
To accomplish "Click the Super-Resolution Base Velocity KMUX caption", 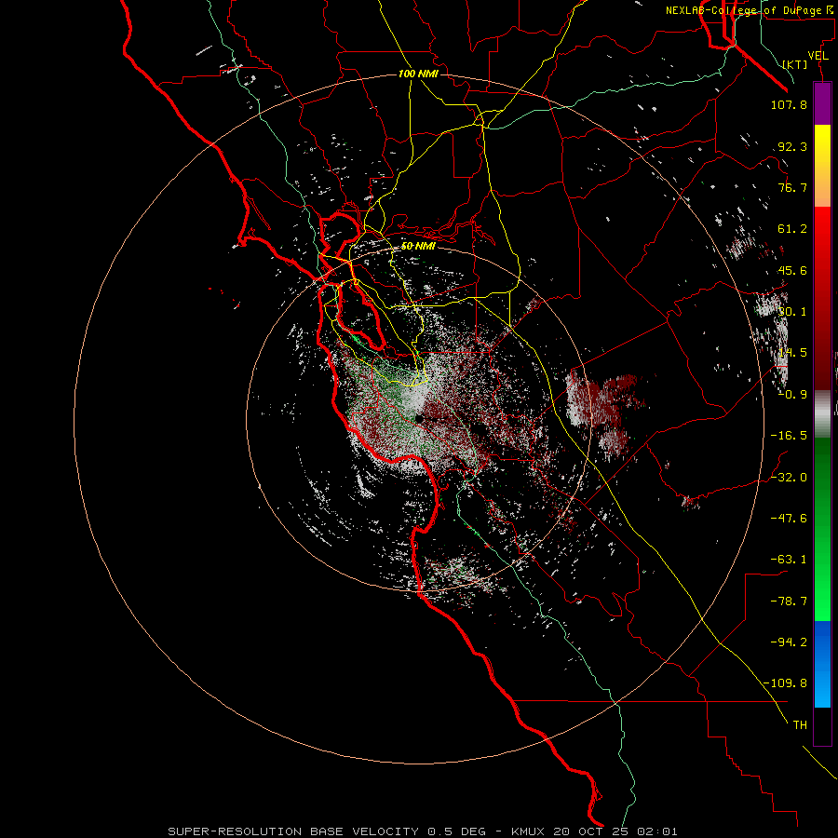I will pos(423,831).
